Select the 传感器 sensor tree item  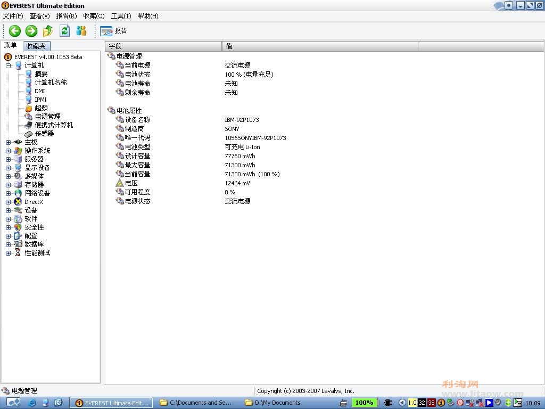click(44, 134)
